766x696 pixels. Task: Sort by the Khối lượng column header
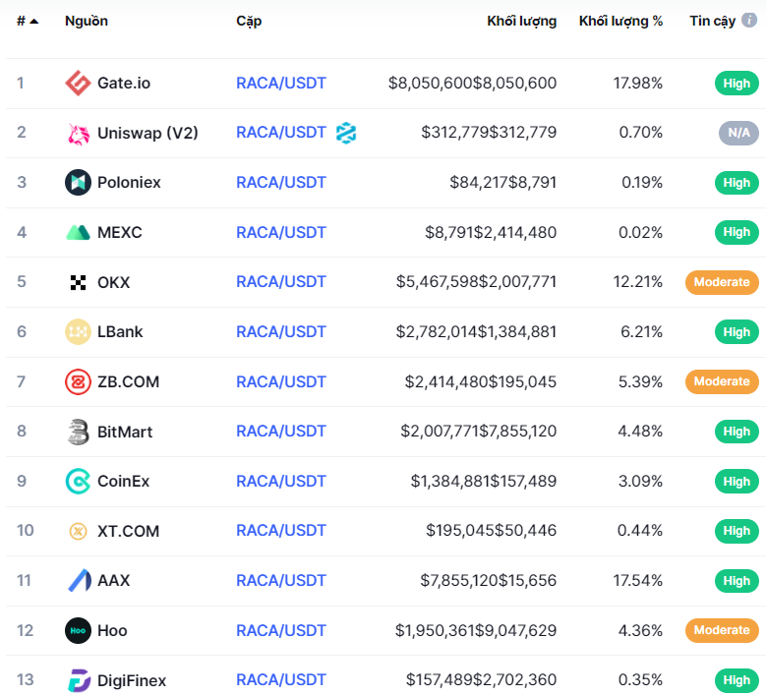click(x=522, y=22)
